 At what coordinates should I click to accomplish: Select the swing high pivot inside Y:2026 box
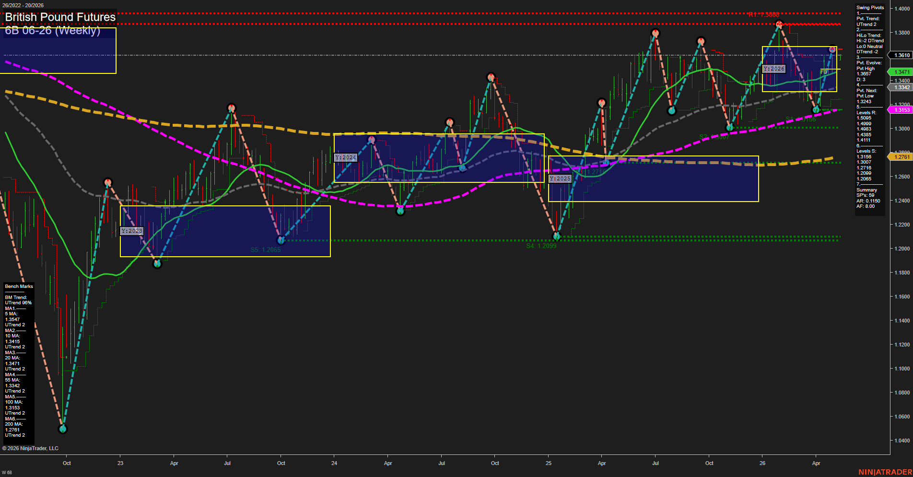coord(832,49)
